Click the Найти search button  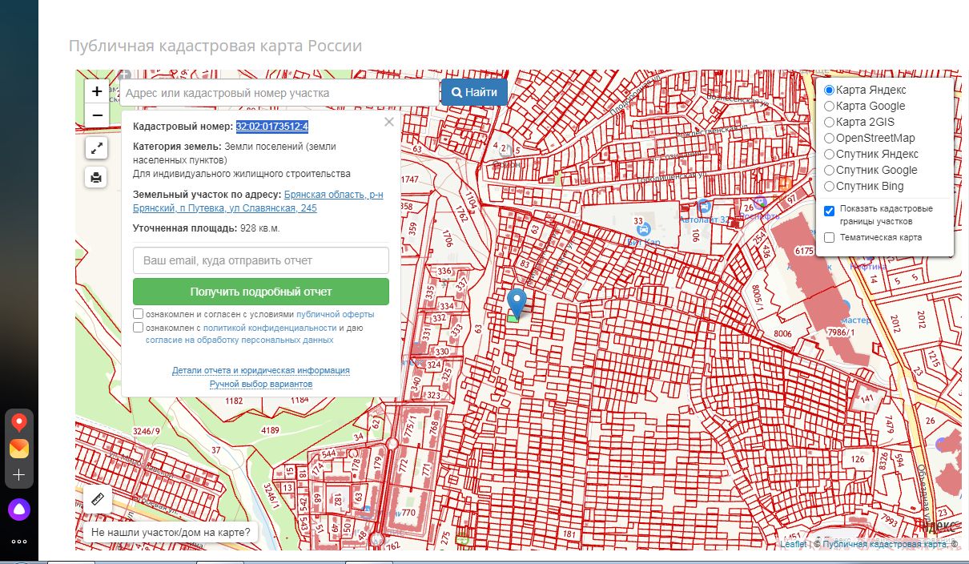pos(474,92)
